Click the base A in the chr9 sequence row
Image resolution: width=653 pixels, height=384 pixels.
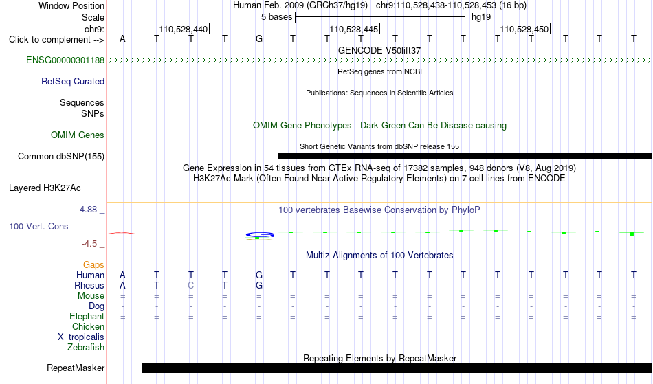[122, 38]
